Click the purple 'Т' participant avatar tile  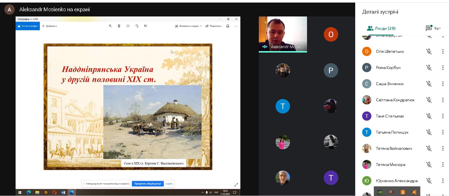point(331,178)
